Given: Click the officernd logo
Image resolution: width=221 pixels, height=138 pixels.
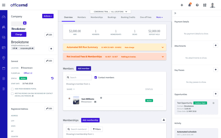Looking at the screenshot, I should 19,5.
